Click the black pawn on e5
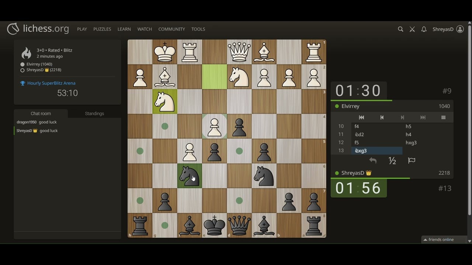The image size is (472, 265). 214,151
